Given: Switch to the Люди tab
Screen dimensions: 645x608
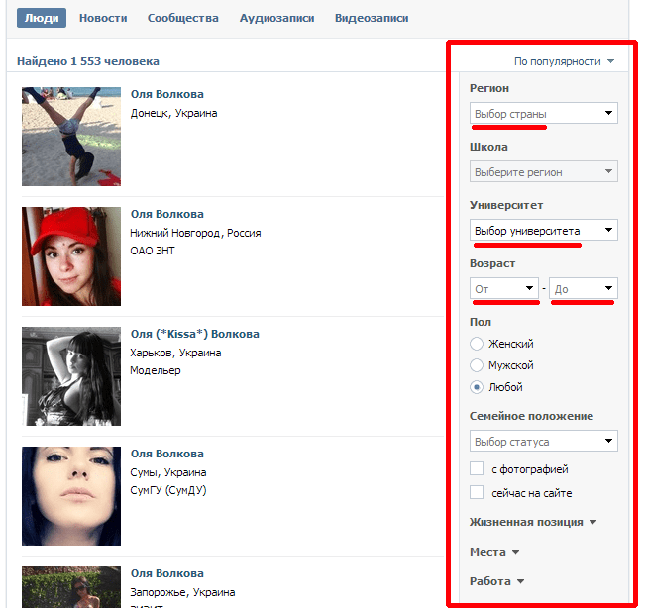Looking at the screenshot, I should tap(42, 18).
